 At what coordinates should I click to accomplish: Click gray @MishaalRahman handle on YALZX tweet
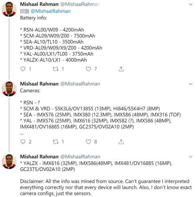pos(80,157)
